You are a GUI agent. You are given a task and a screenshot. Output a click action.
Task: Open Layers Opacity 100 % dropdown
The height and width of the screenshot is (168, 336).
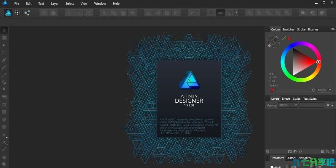(288, 105)
